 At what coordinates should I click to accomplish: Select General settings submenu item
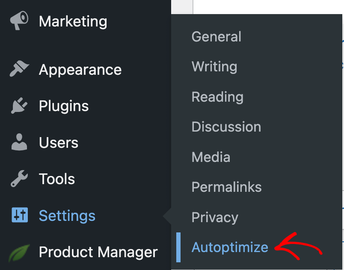pyautogui.click(x=216, y=36)
